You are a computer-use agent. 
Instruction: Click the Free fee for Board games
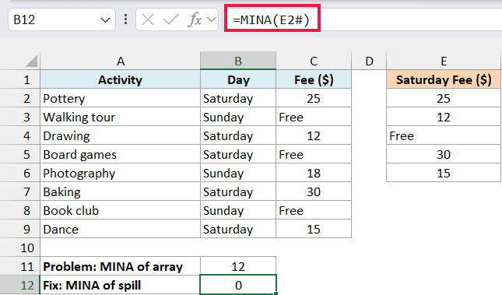coord(314,154)
